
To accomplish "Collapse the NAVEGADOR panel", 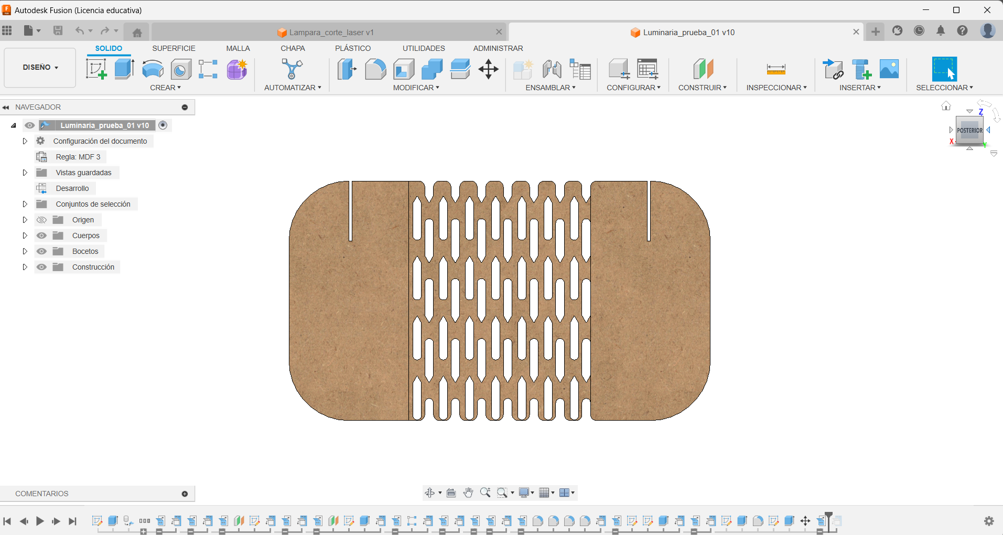I will click(x=6, y=107).
